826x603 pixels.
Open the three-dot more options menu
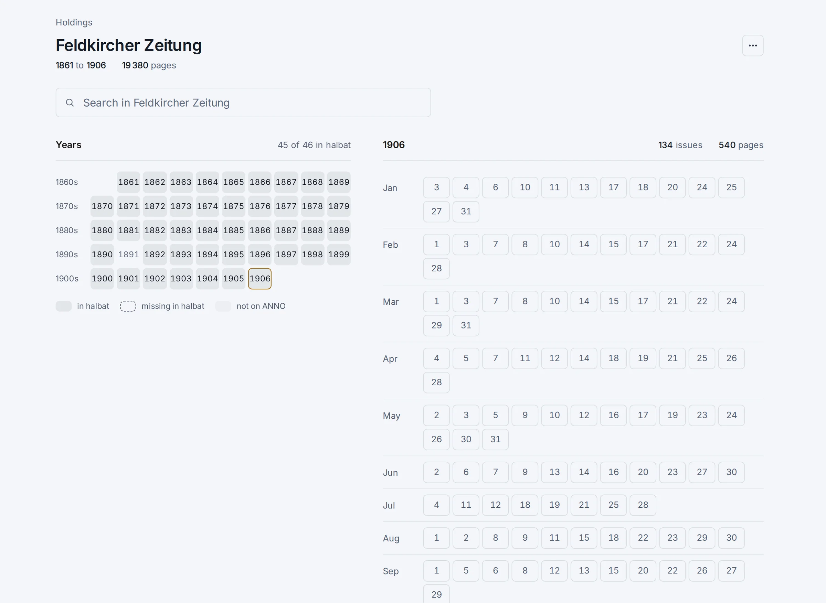coord(753,46)
